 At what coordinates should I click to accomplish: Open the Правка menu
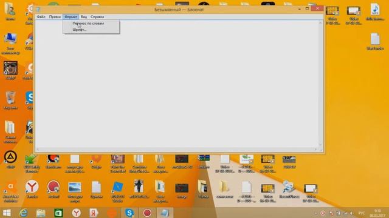[x=55, y=17]
